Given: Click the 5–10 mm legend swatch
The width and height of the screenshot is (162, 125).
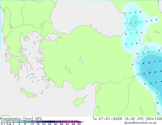Looking at the screenshot, I should pos(28,122).
